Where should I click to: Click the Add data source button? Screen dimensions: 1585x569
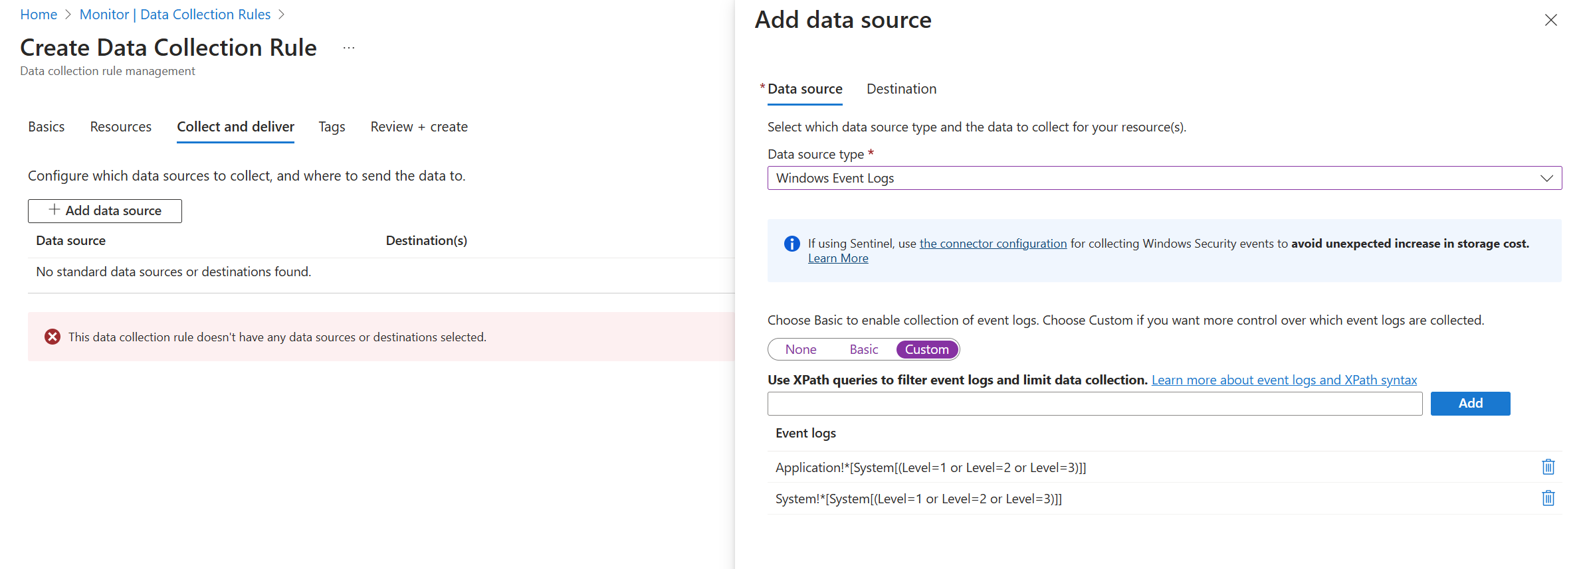105,211
